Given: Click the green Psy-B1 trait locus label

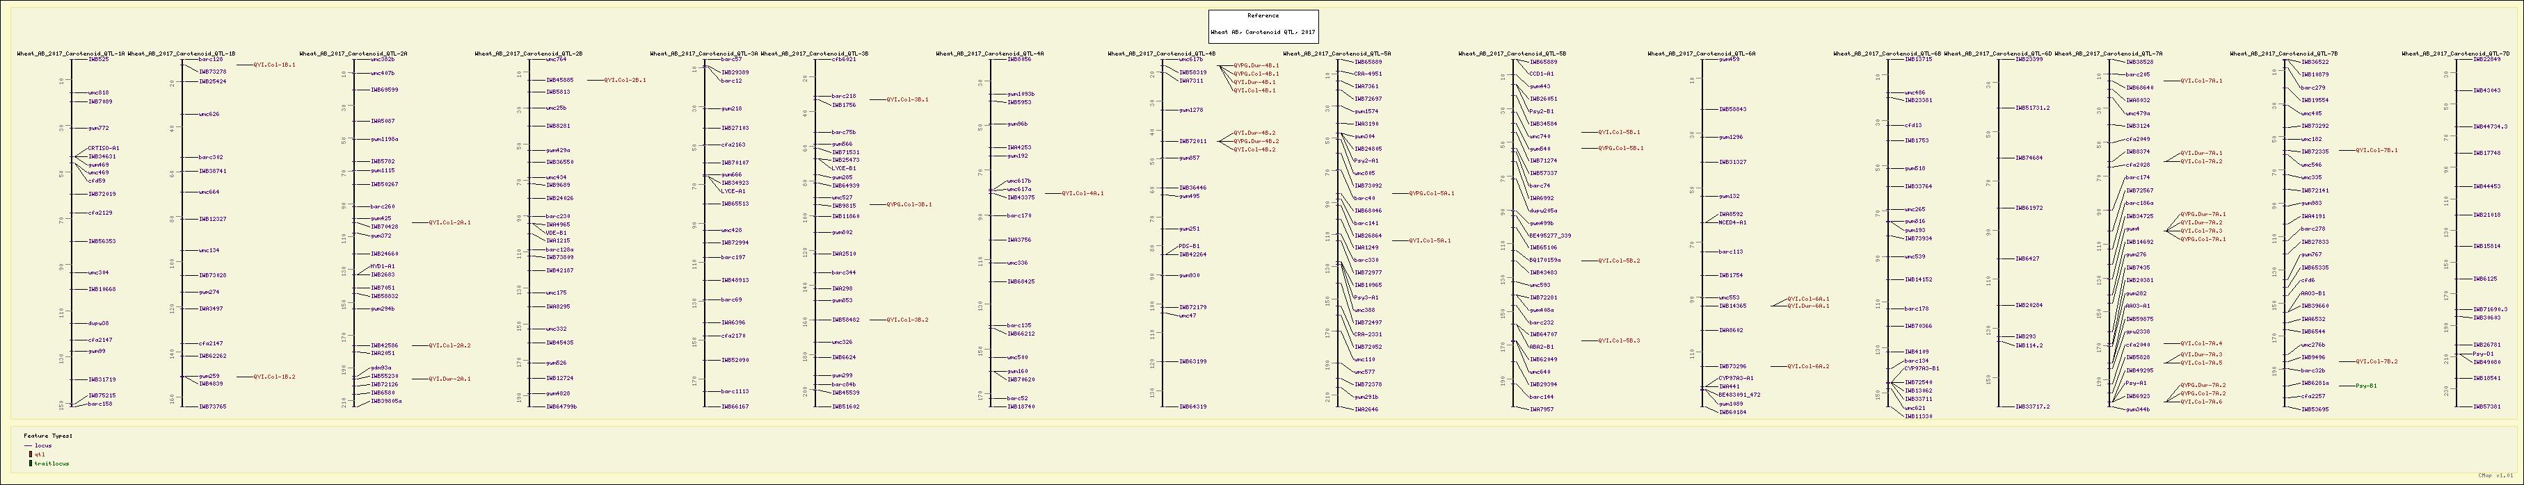Looking at the screenshot, I should (2384, 386).
